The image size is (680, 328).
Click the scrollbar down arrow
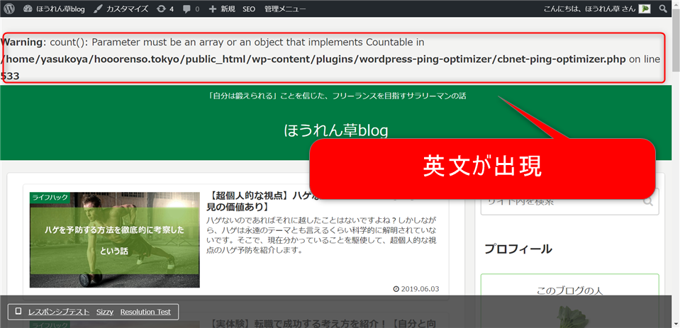(676, 324)
